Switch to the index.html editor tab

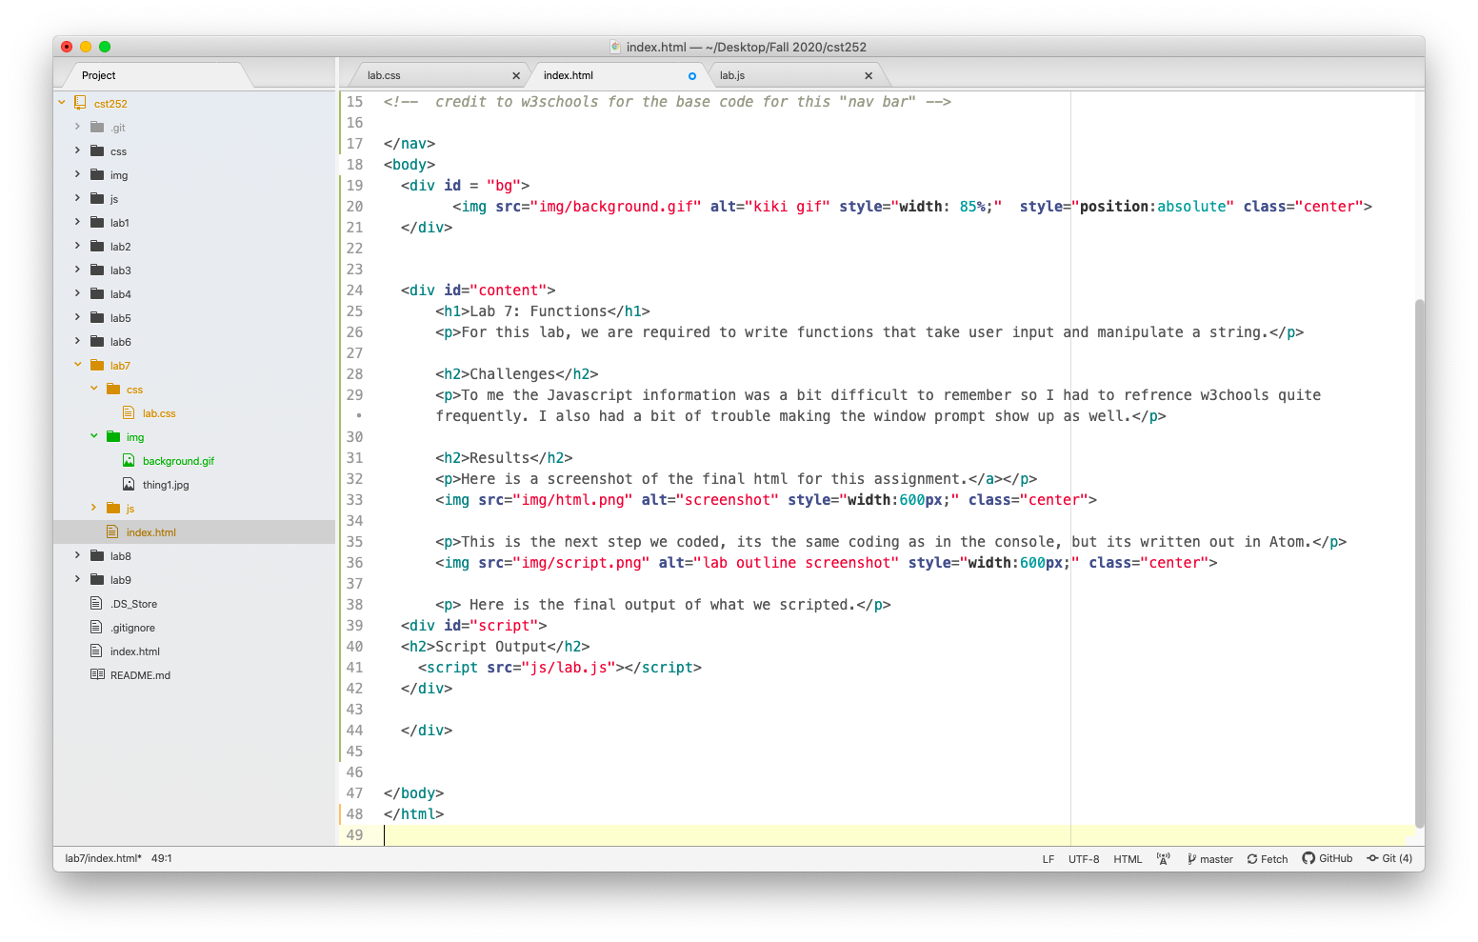pos(615,75)
